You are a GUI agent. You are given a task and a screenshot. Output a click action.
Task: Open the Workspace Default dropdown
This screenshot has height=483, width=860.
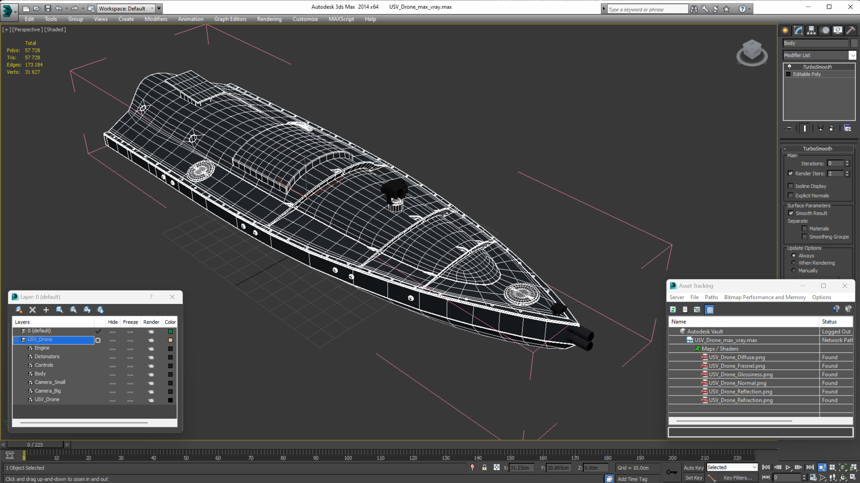pyautogui.click(x=126, y=8)
